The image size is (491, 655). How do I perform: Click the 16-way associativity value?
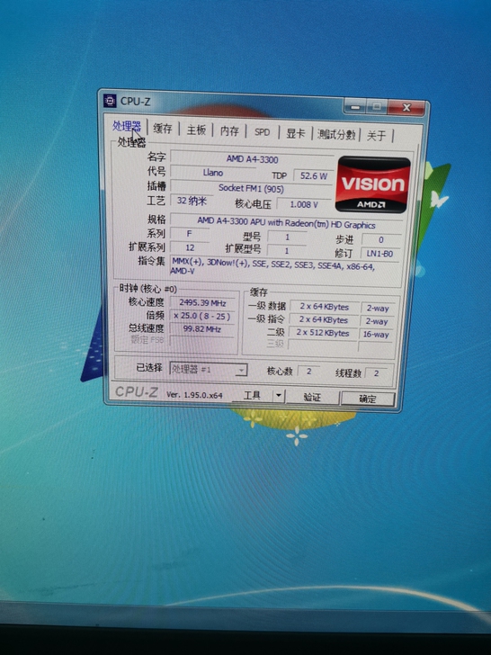click(x=376, y=335)
